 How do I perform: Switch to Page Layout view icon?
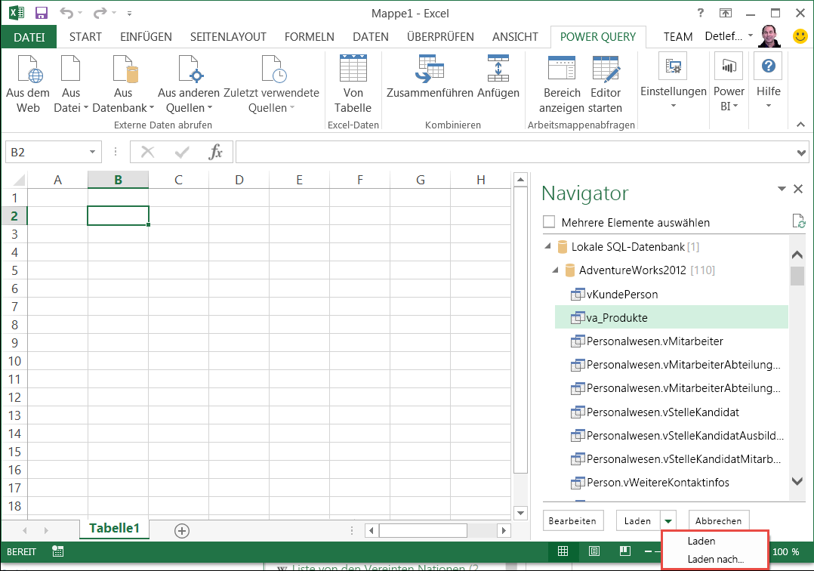tap(594, 551)
